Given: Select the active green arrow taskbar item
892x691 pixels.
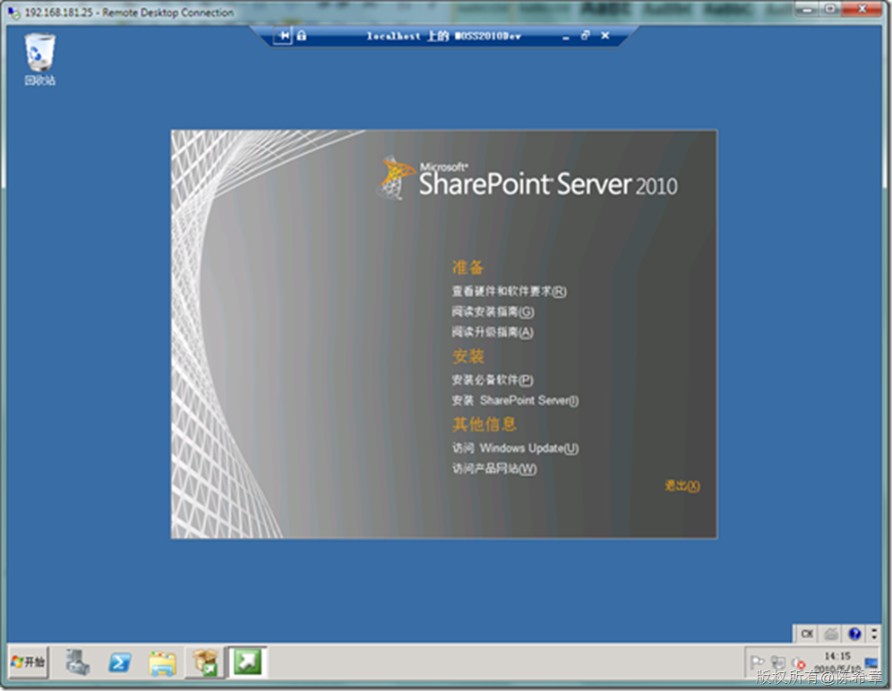Looking at the screenshot, I should [247, 662].
